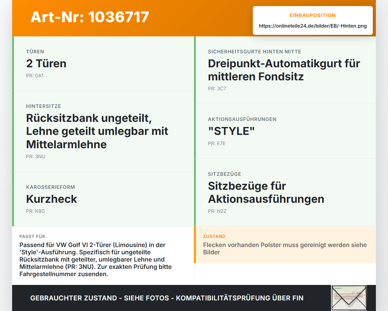This screenshot has height=311, width=388.
Task: Select the Rücksitzbank ungeteilt description
Action: click(x=97, y=131)
